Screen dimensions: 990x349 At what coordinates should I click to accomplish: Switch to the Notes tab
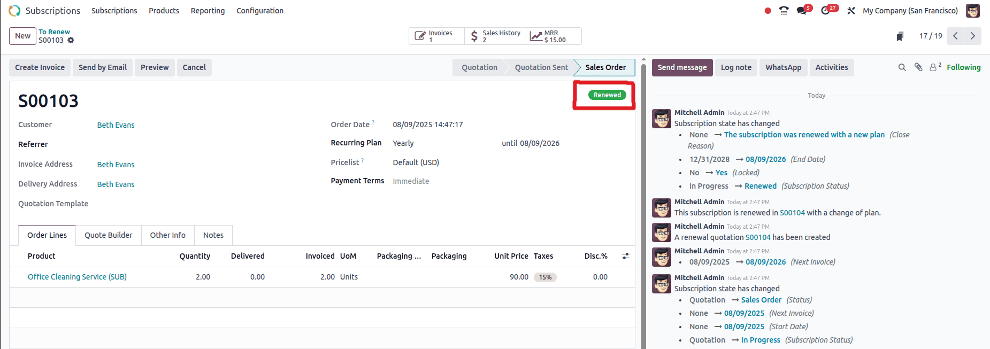[x=213, y=235]
